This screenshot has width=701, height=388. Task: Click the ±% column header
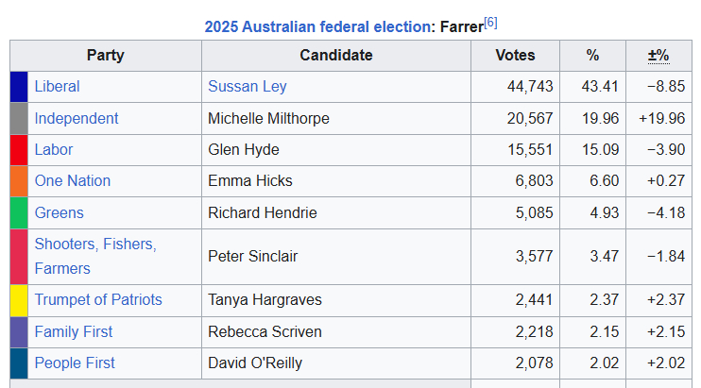point(658,56)
